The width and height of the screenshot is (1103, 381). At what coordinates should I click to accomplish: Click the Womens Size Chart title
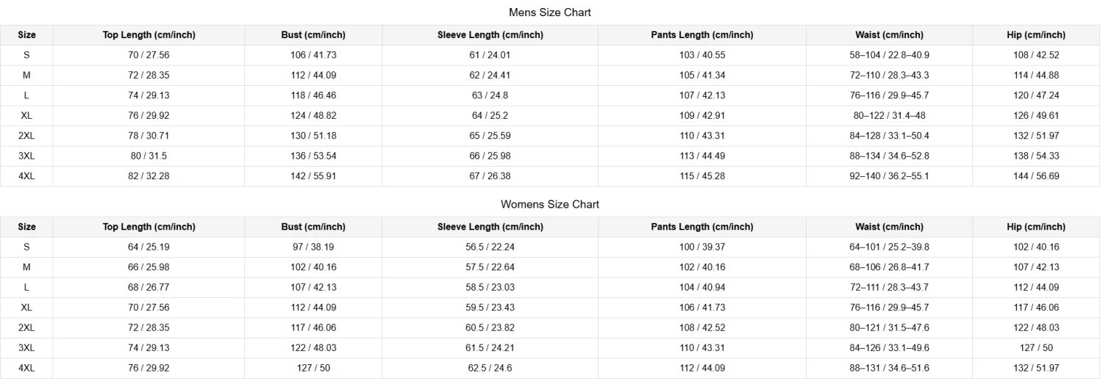549,204
